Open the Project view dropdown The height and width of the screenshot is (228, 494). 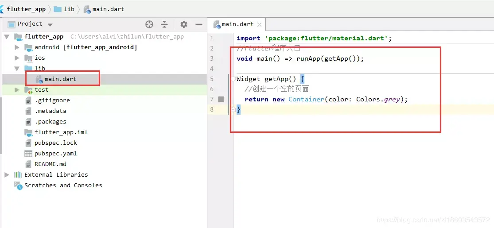click(x=50, y=24)
